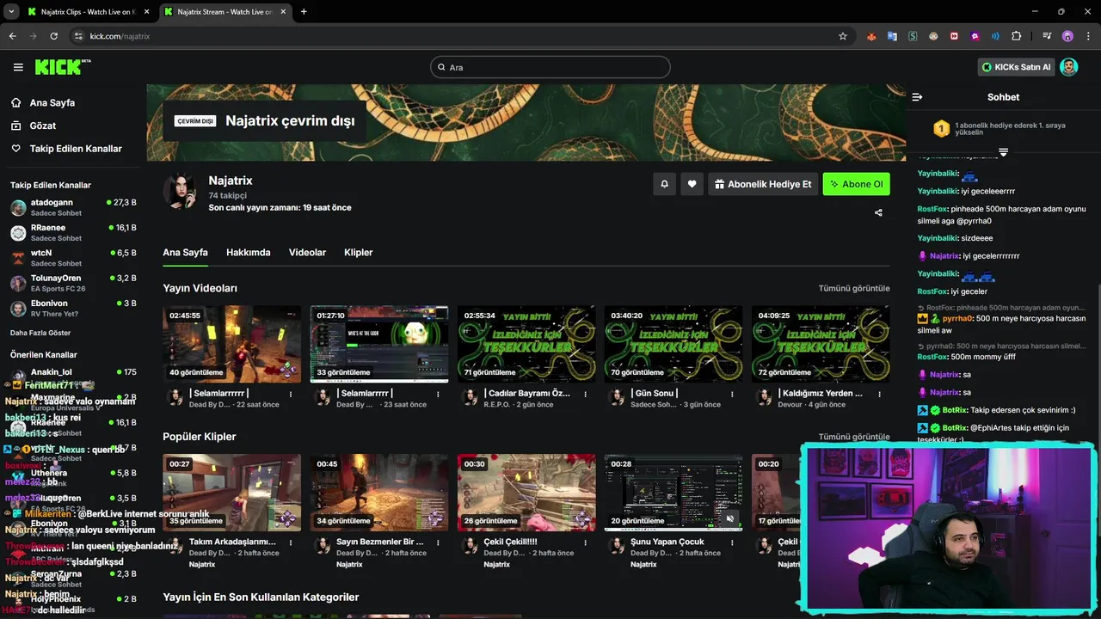
Task: Switch to the Ana Sayfa channel tab
Action: pos(186,253)
